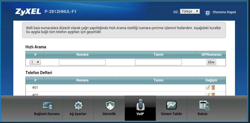Open the Bağlantı Durumu section
This screenshot has width=250, height=123.
pyautogui.click(x=47, y=108)
